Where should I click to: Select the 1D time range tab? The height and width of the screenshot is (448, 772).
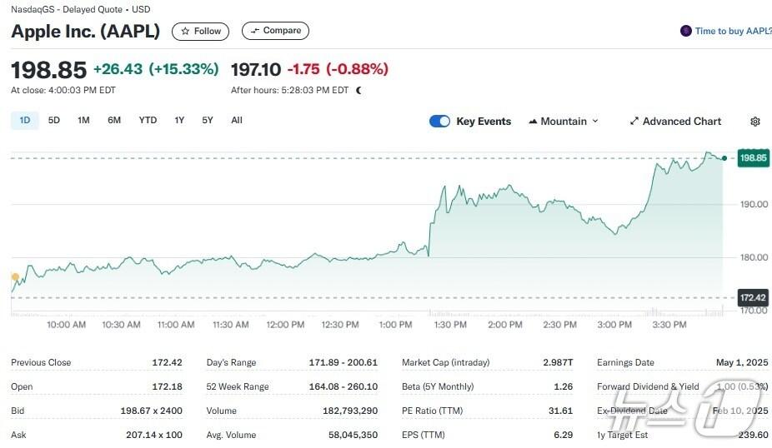pos(24,120)
